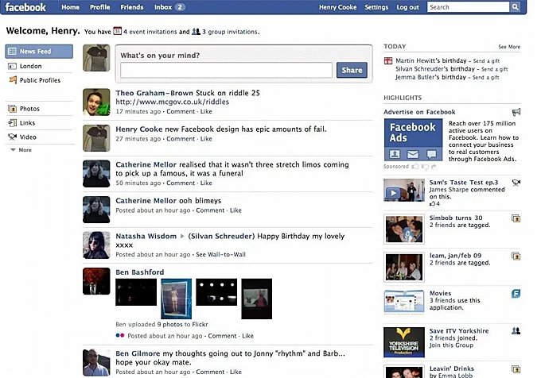Open the Facebook Ads banner image
This screenshot has height=378, width=541.
click(x=413, y=140)
